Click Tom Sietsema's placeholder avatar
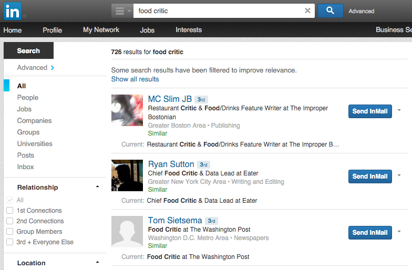The height and width of the screenshot is (270, 412). point(127,232)
